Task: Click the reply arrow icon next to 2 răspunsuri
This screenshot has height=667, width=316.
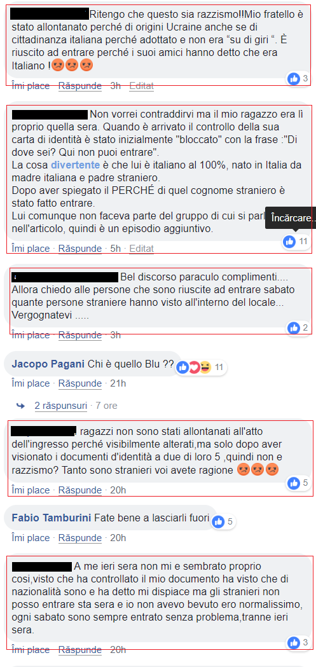Action: (x=20, y=406)
